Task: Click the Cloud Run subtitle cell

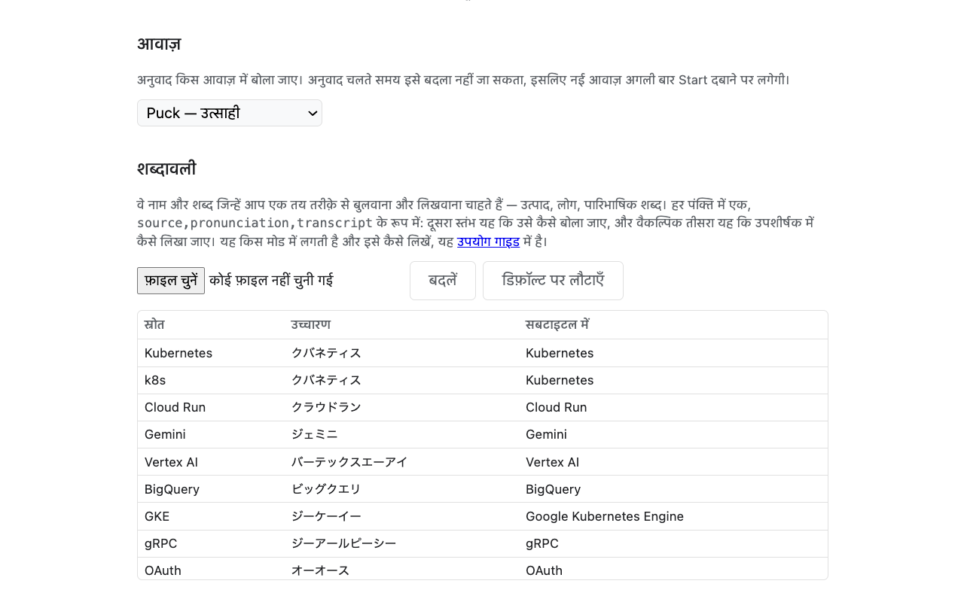Action: 673,407
